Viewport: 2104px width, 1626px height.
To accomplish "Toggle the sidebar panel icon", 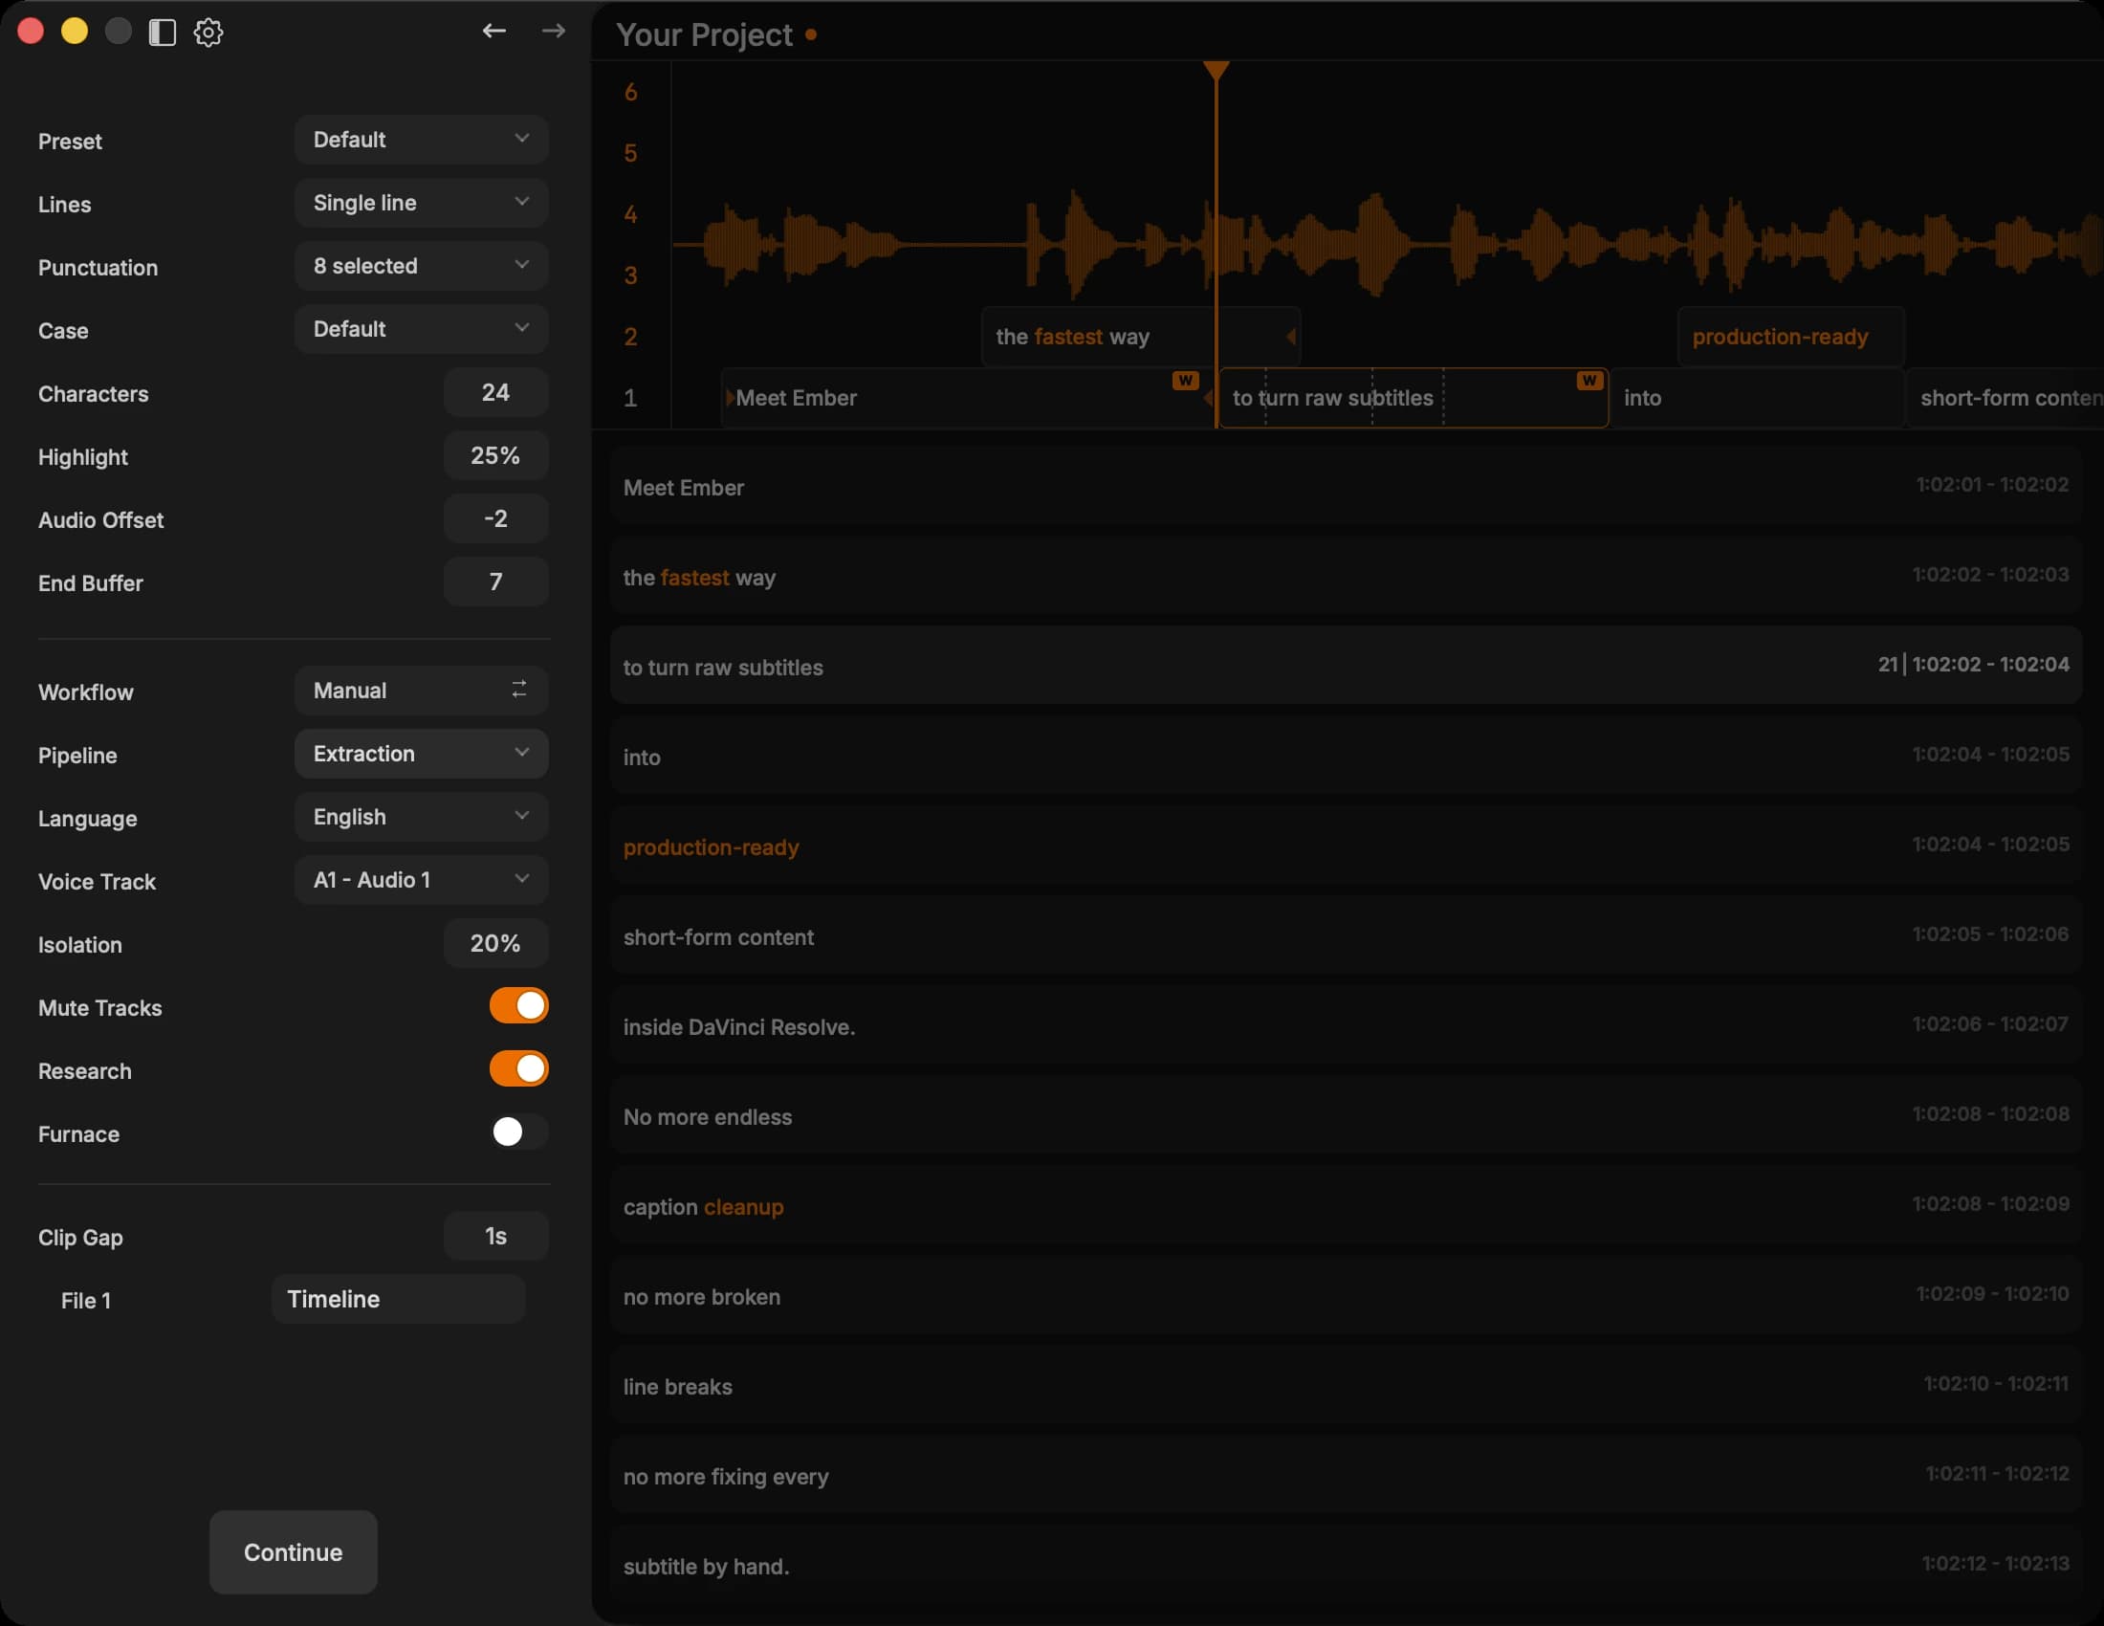I will [162, 33].
